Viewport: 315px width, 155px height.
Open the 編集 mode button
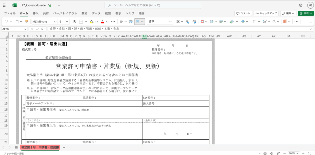coord(288,13)
